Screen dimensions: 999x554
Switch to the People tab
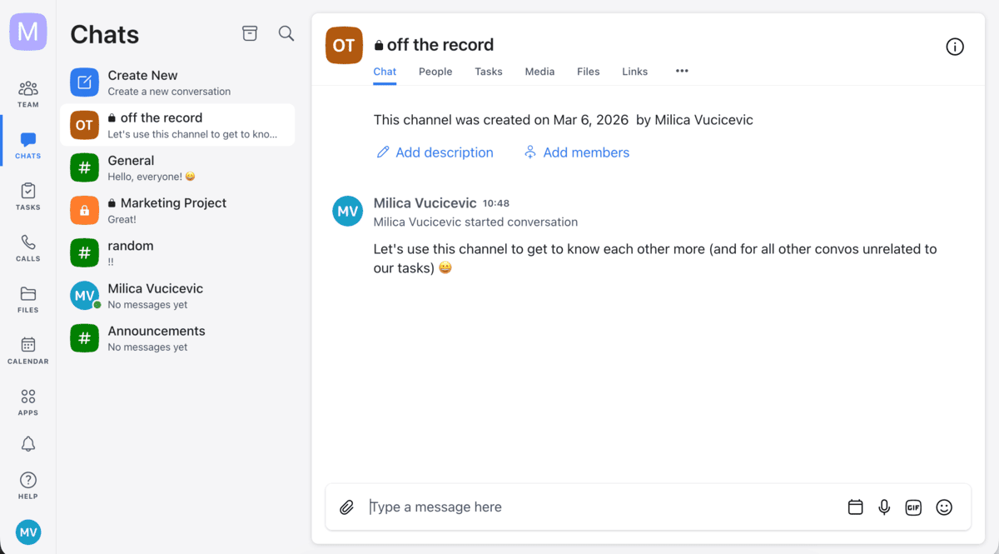(x=435, y=72)
